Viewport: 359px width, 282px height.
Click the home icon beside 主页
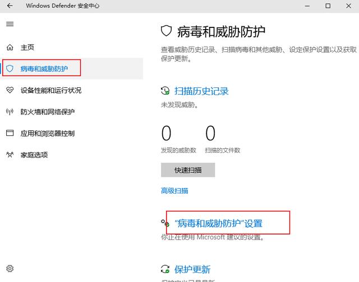click(x=10, y=47)
